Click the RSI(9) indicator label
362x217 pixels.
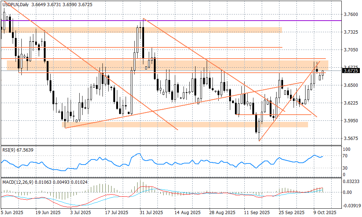(x=9, y=150)
